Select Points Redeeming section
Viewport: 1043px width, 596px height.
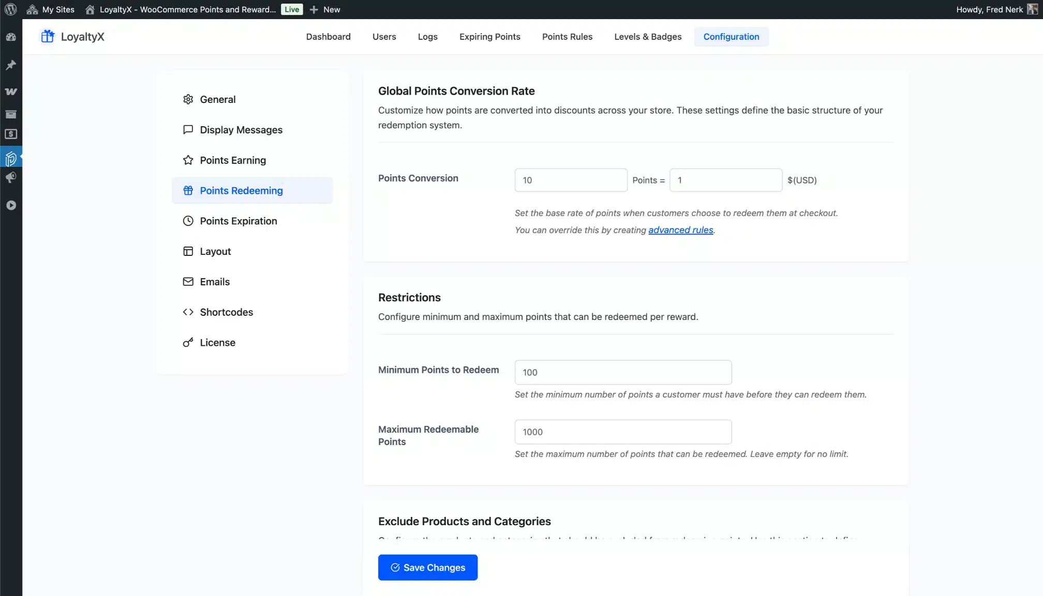(252, 190)
